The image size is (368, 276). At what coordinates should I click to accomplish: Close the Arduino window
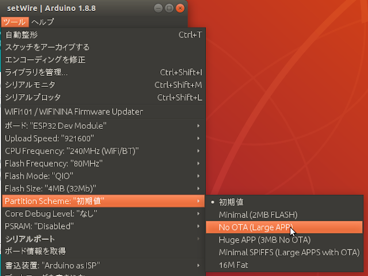(x=180, y=8)
